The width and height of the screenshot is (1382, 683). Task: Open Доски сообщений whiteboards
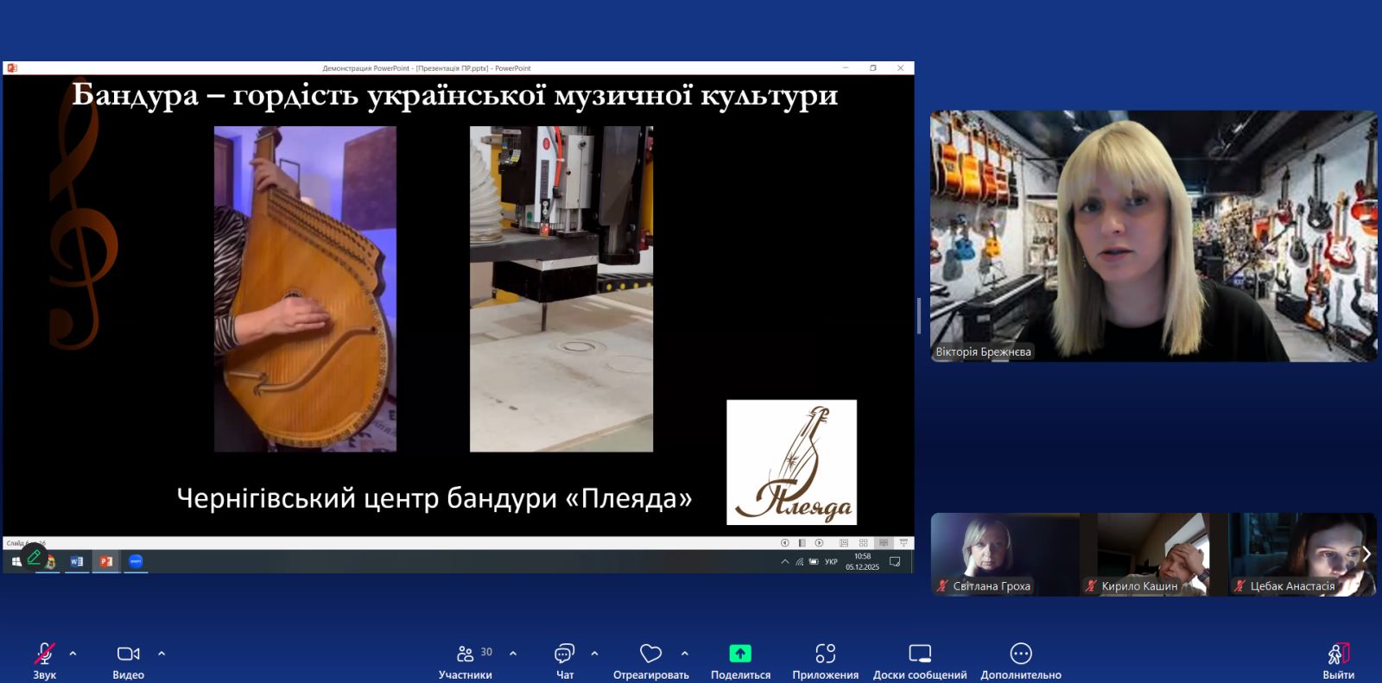(920, 654)
